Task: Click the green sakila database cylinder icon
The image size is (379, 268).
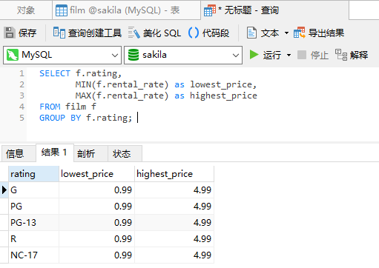Action: tap(134, 55)
